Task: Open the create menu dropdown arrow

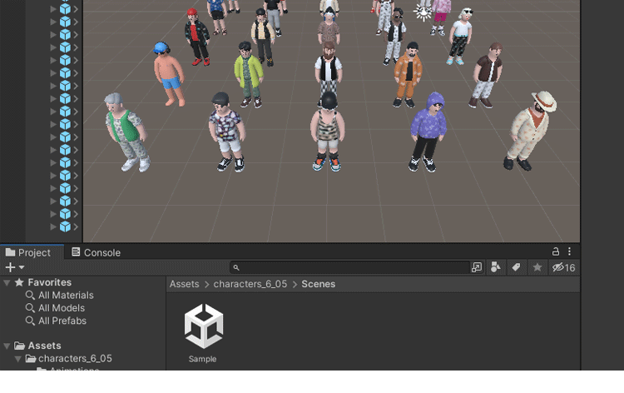Action: coord(22,267)
